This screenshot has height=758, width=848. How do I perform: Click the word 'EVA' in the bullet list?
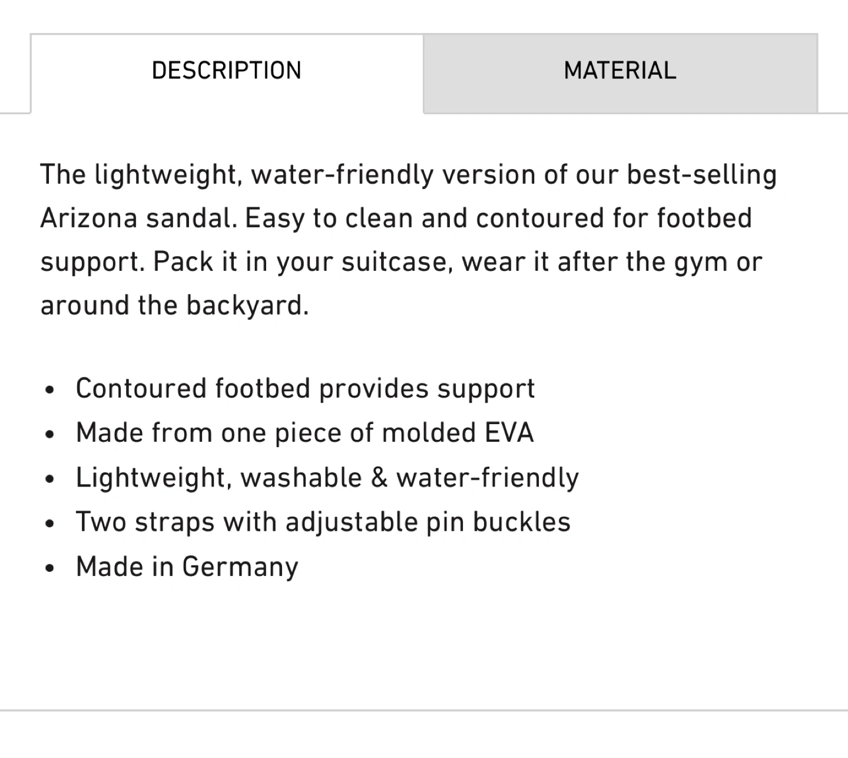click(x=509, y=433)
